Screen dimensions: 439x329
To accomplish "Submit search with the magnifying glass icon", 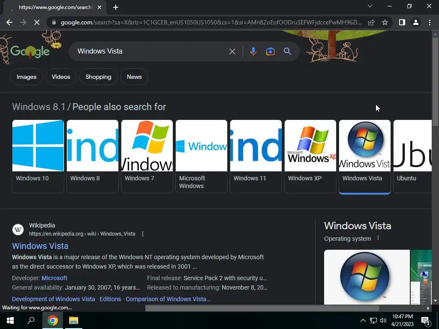I will coord(287,51).
